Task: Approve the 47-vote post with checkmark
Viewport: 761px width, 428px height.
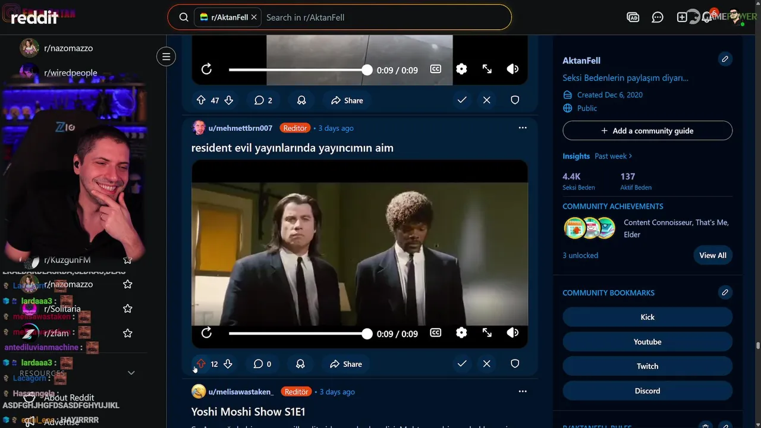Action: pyautogui.click(x=462, y=100)
